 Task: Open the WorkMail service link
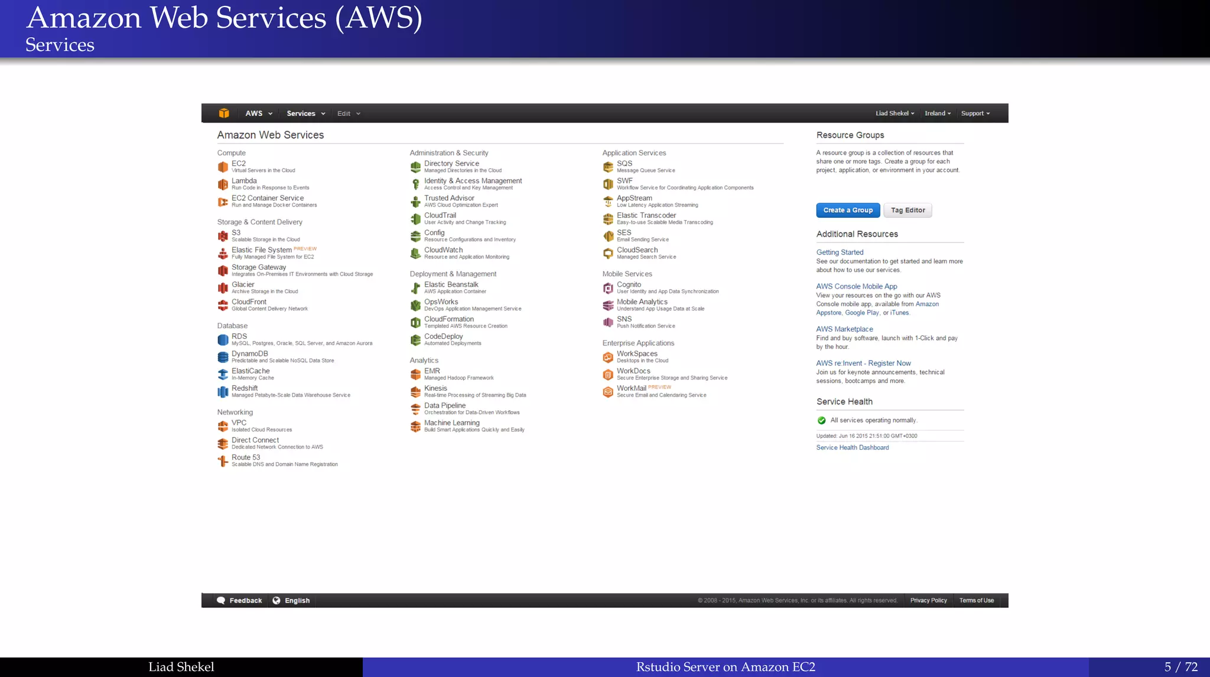632,388
